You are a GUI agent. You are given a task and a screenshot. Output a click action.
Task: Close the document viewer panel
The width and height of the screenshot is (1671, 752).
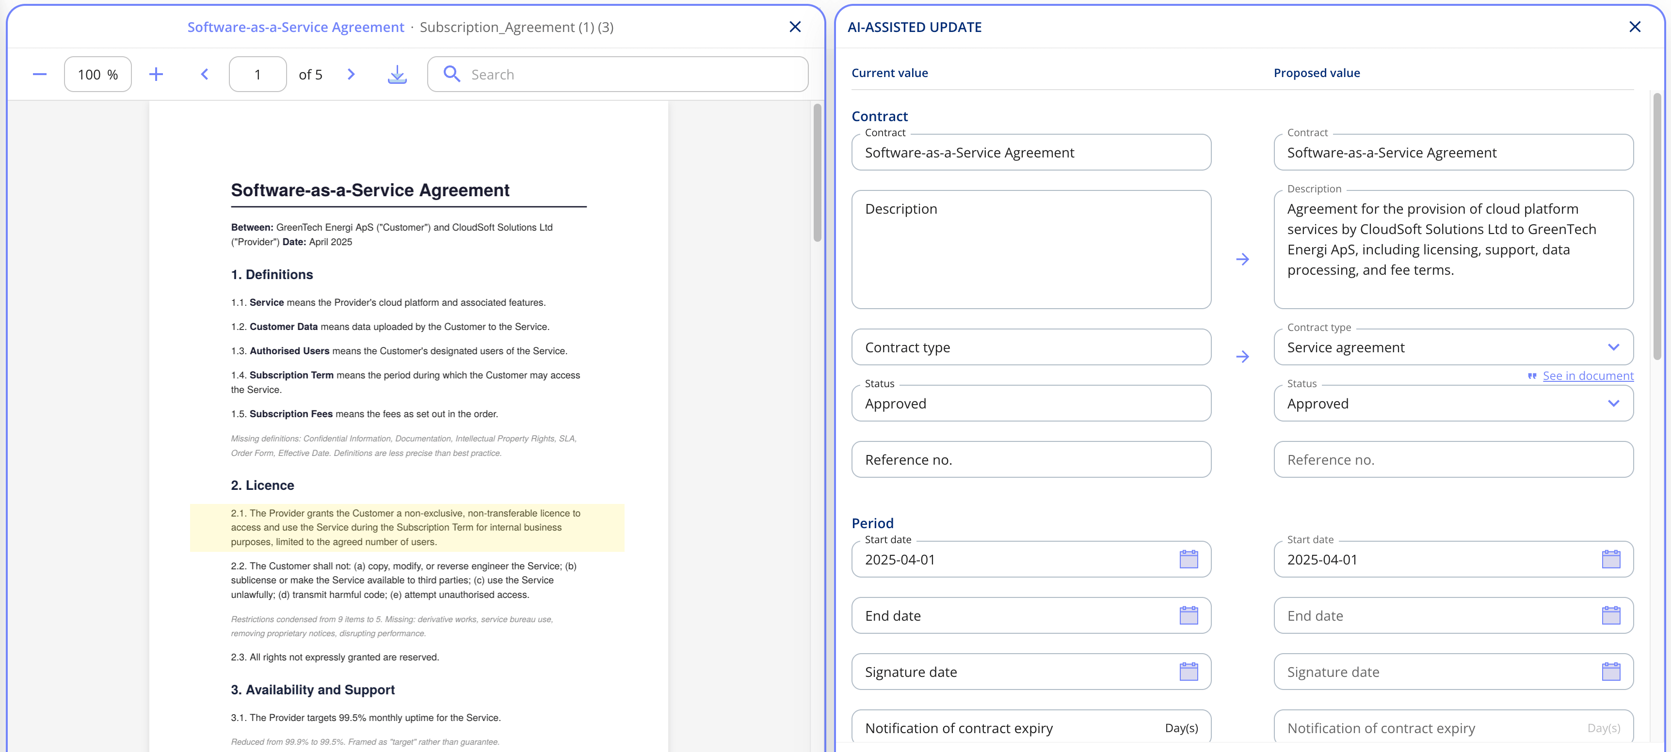click(795, 27)
